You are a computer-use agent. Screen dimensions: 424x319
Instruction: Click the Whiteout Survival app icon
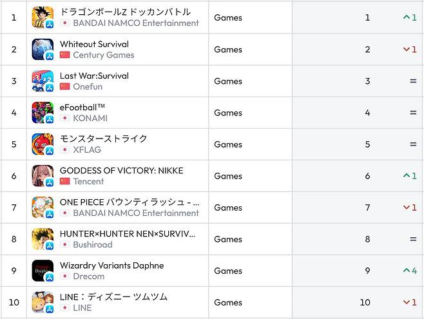pyautogui.click(x=43, y=50)
